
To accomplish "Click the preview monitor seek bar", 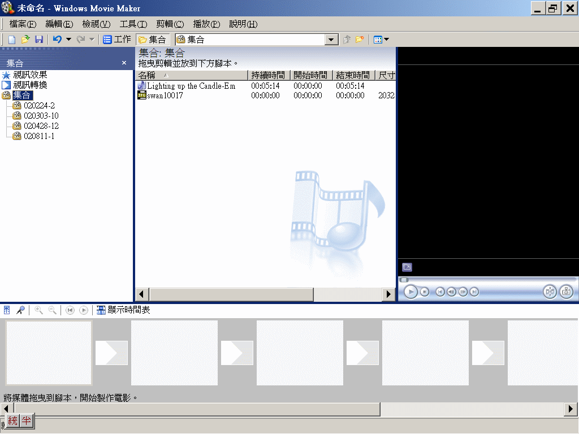I will (487, 279).
